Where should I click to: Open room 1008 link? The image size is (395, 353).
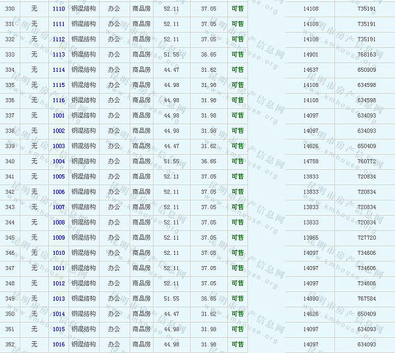(59, 223)
